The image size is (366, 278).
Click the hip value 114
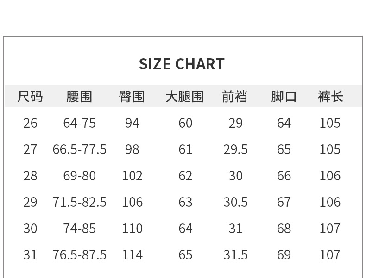tap(132, 255)
